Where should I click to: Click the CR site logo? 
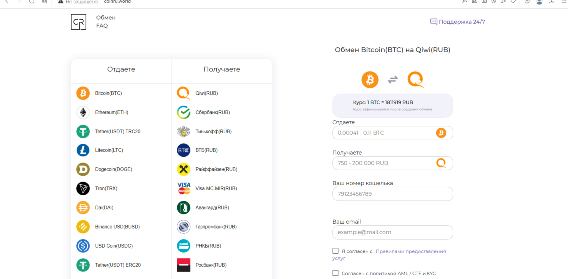click(x=78, y=22)
